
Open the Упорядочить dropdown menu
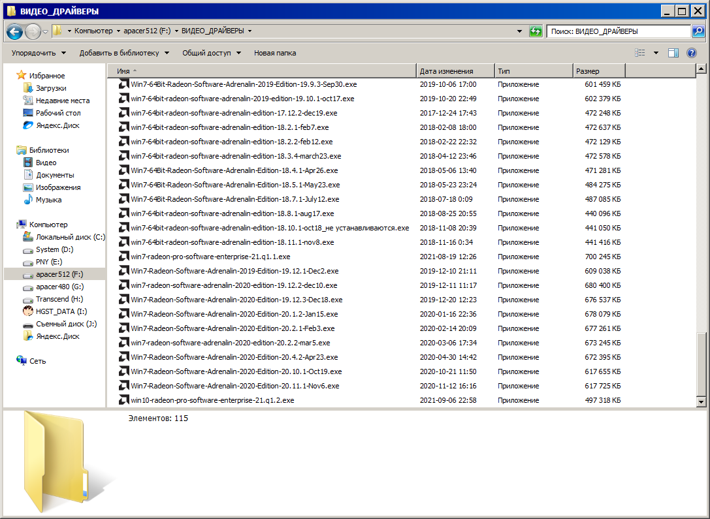point(39,53)
